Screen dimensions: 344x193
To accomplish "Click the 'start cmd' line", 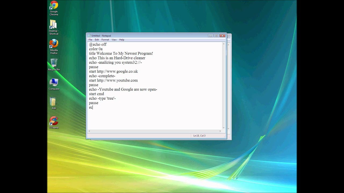I will tap(96, 94).
